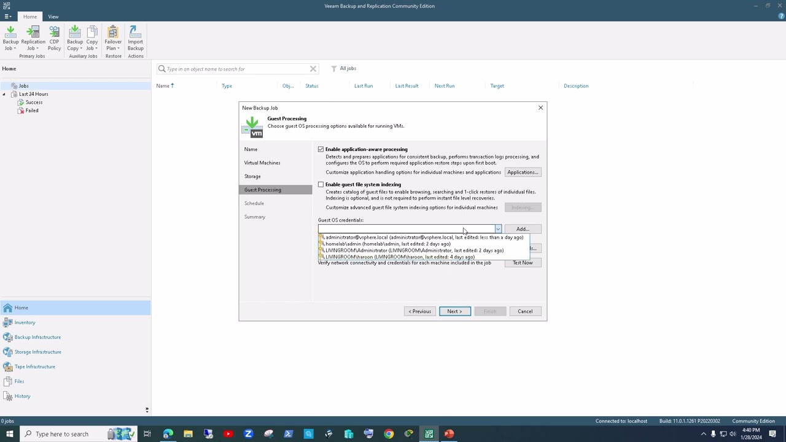Open Microsoft Edge from the taskbar
786x442 pixels.
pos(168,434)
